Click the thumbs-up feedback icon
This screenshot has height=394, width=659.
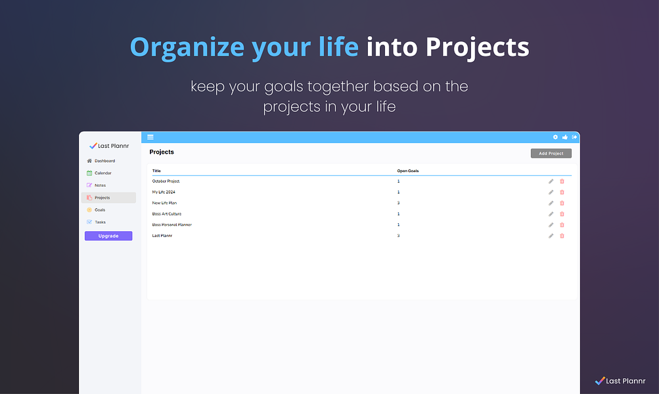point(565,137)
